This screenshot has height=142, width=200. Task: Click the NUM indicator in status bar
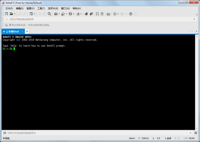[192, 138]
